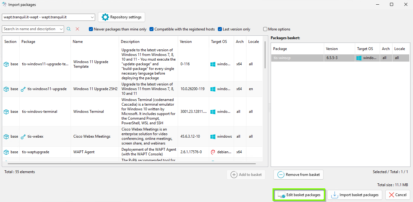
Task: Toggle Compatible with the registered hosts
Action: (151, 29)
